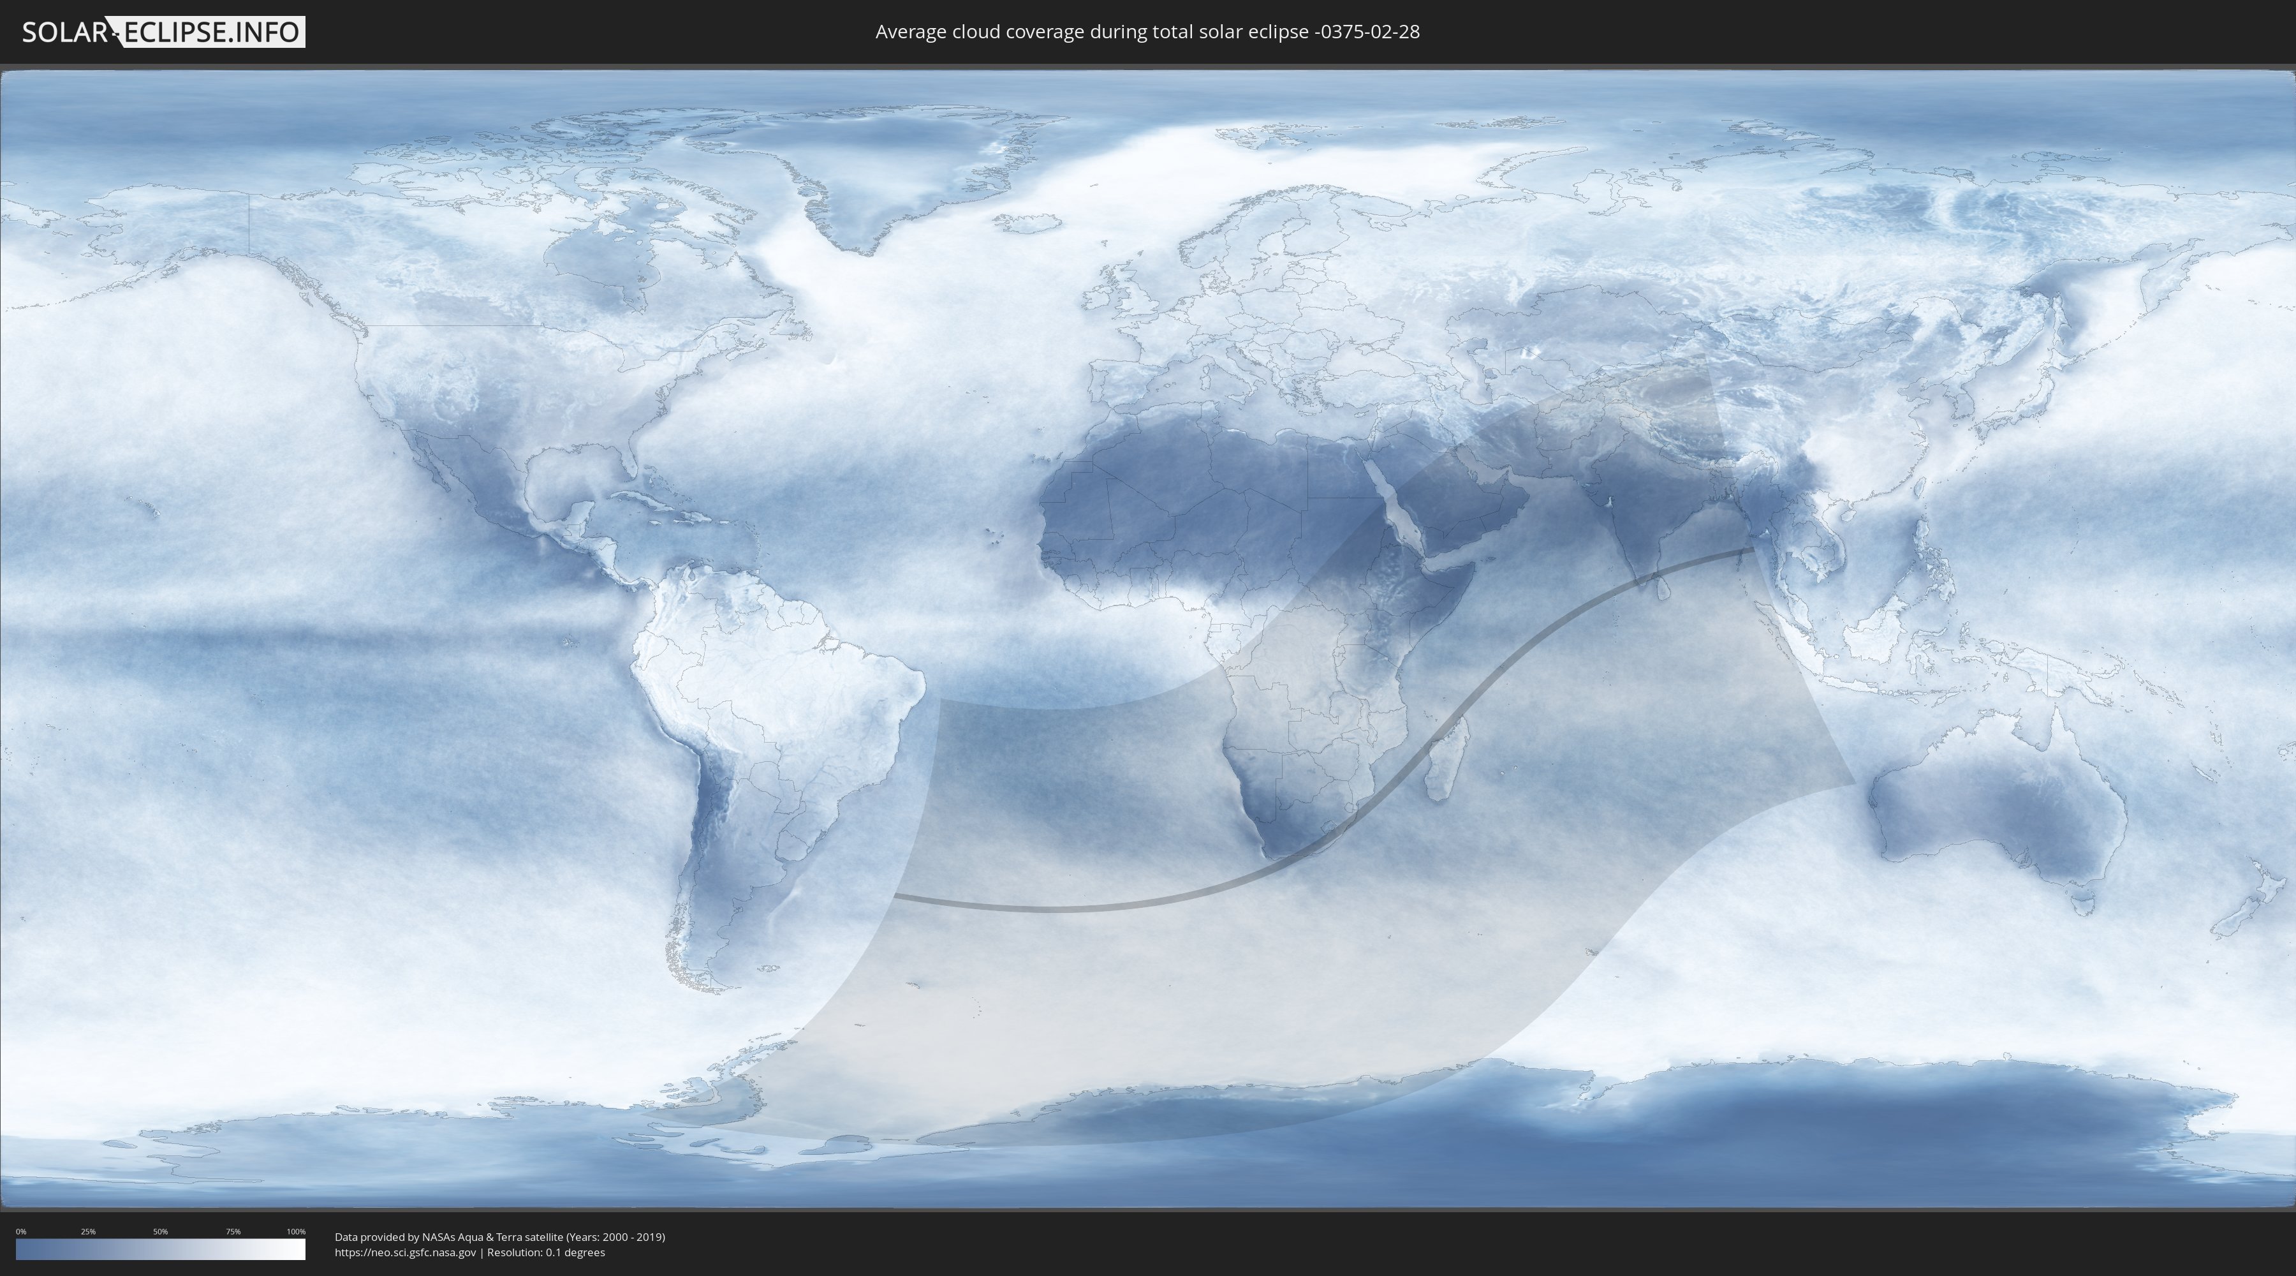Click the 100% legend label
The width and height of the screenshot is (2296, 1276).
(x=296, y=1231)
